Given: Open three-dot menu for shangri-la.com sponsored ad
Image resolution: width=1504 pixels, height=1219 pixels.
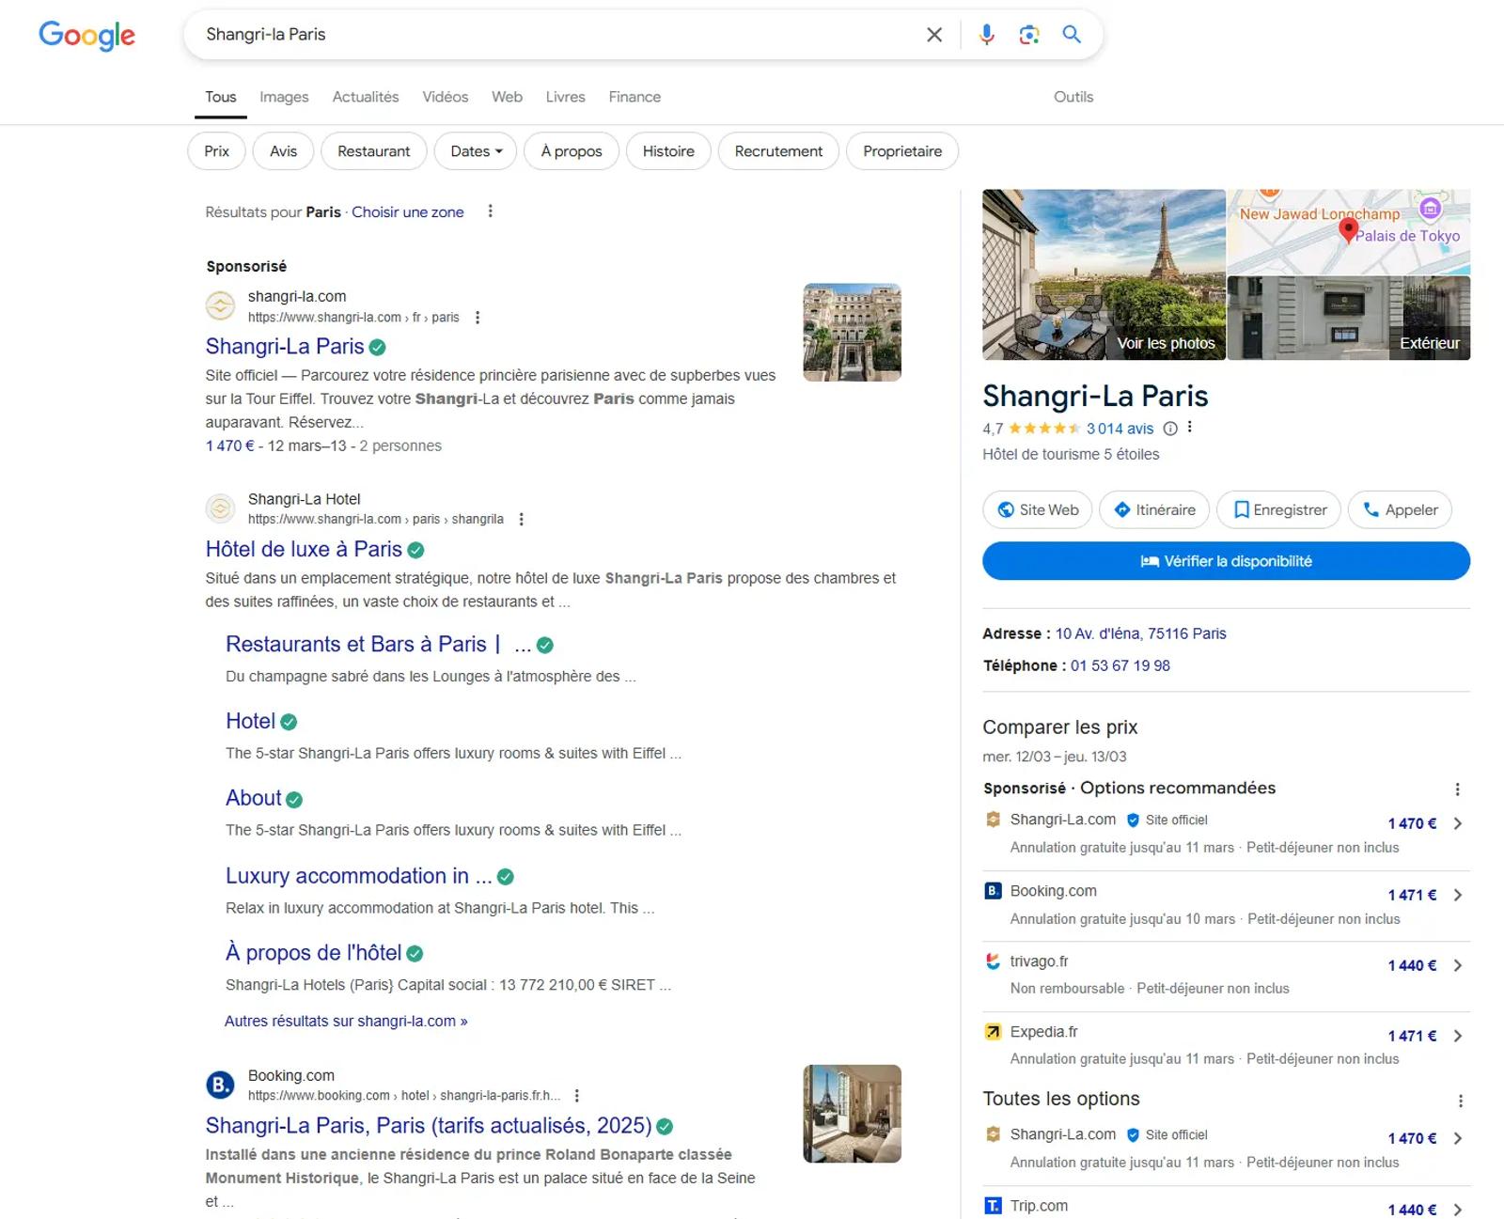Looking at the screenshot, I should [x=478, y=318].
